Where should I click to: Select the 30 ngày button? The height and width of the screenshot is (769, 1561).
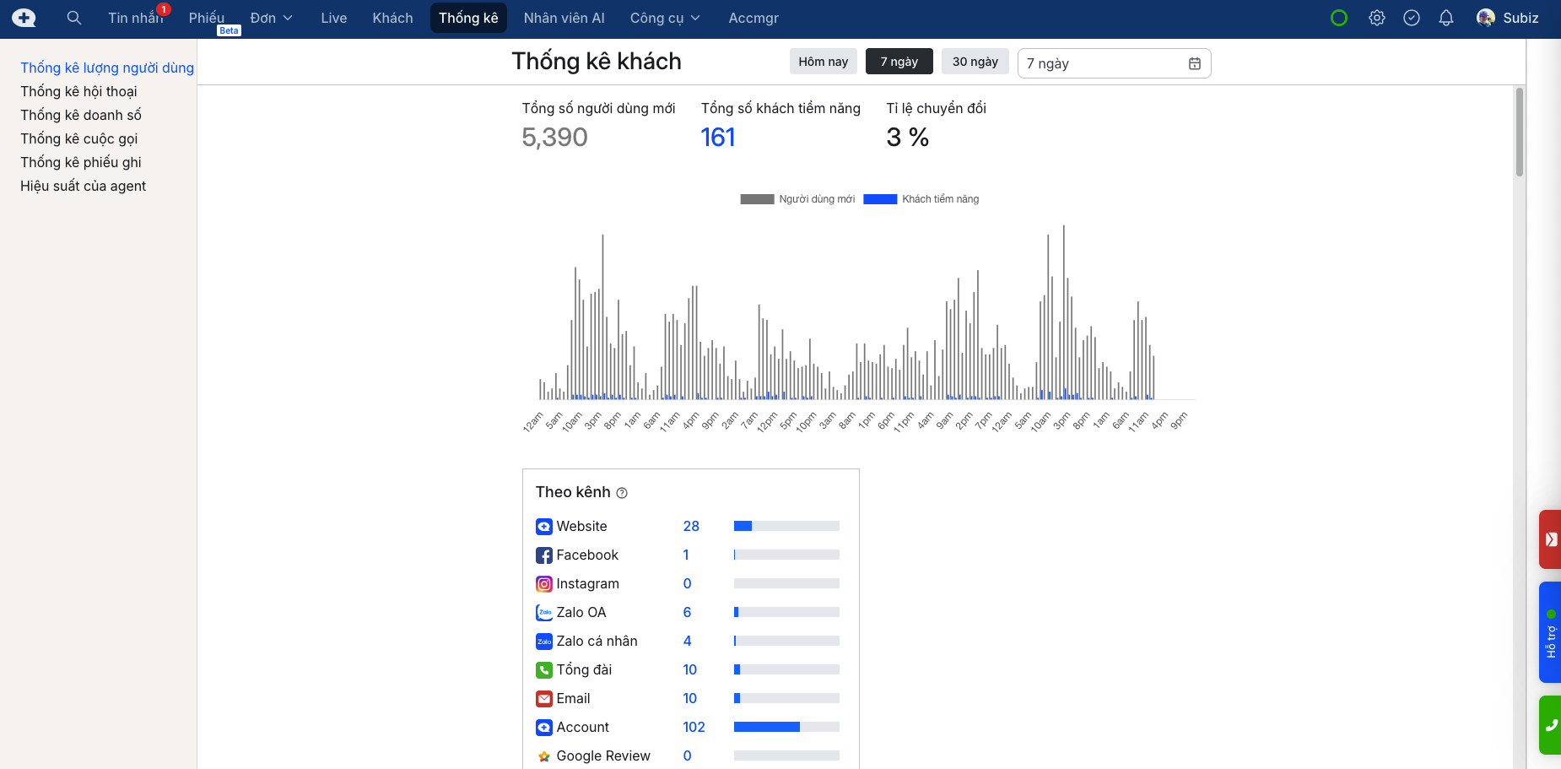coord(975,62)
